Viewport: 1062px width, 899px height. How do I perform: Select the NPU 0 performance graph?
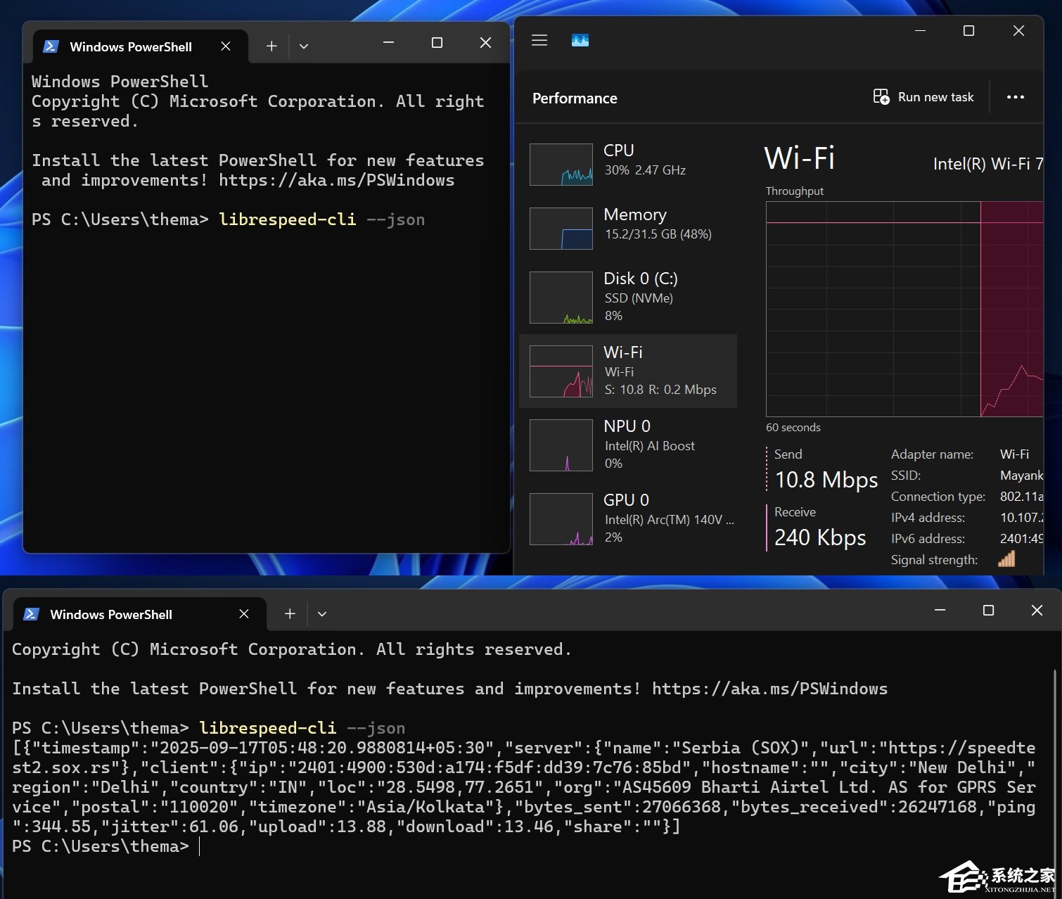coord(628,444)
